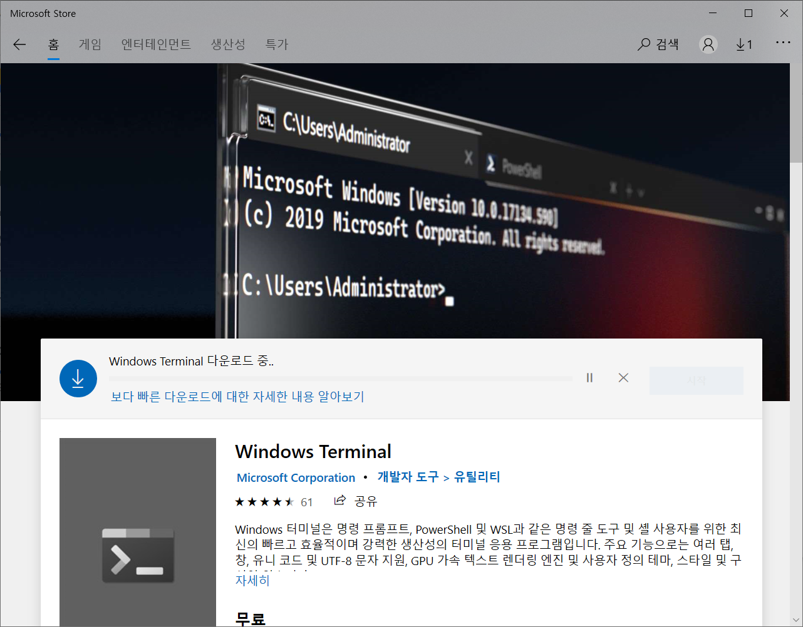Open faster downloads info link
803x627 pixels.
click(x=237, y=397)
